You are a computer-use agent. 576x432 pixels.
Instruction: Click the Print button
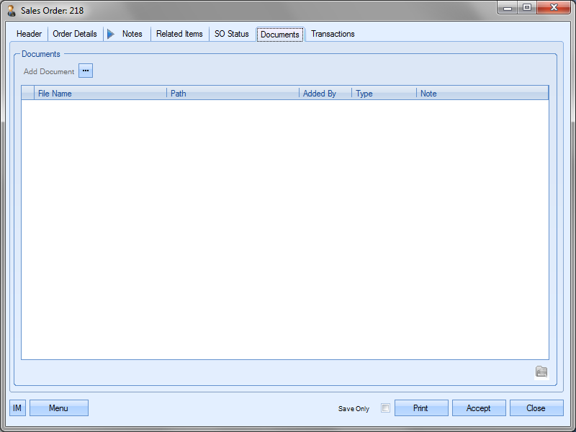coord(421,408)
